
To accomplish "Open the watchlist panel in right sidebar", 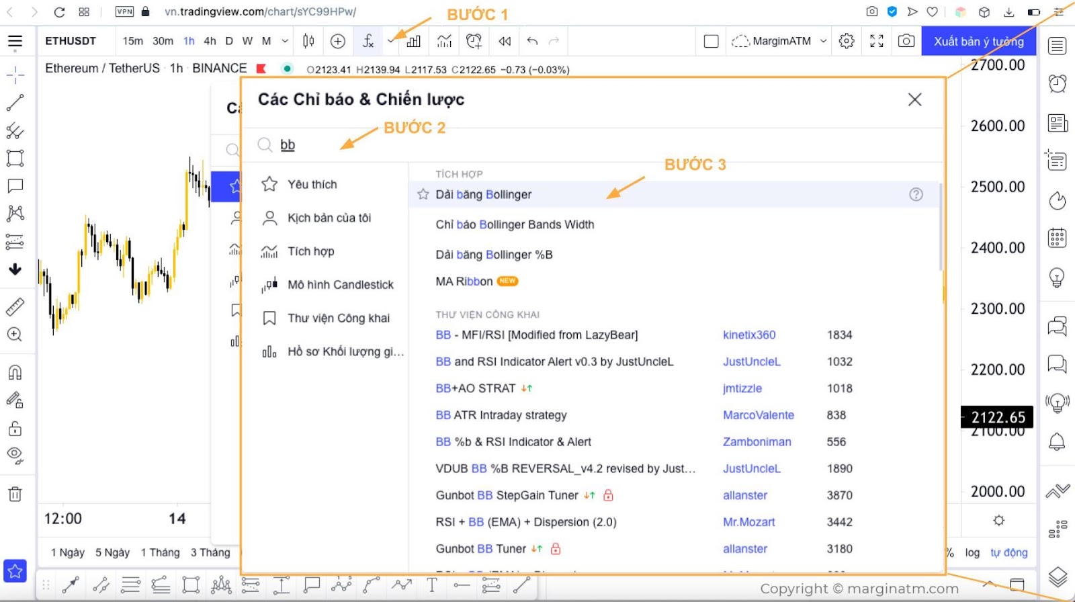I will (x=1057, y=46).
